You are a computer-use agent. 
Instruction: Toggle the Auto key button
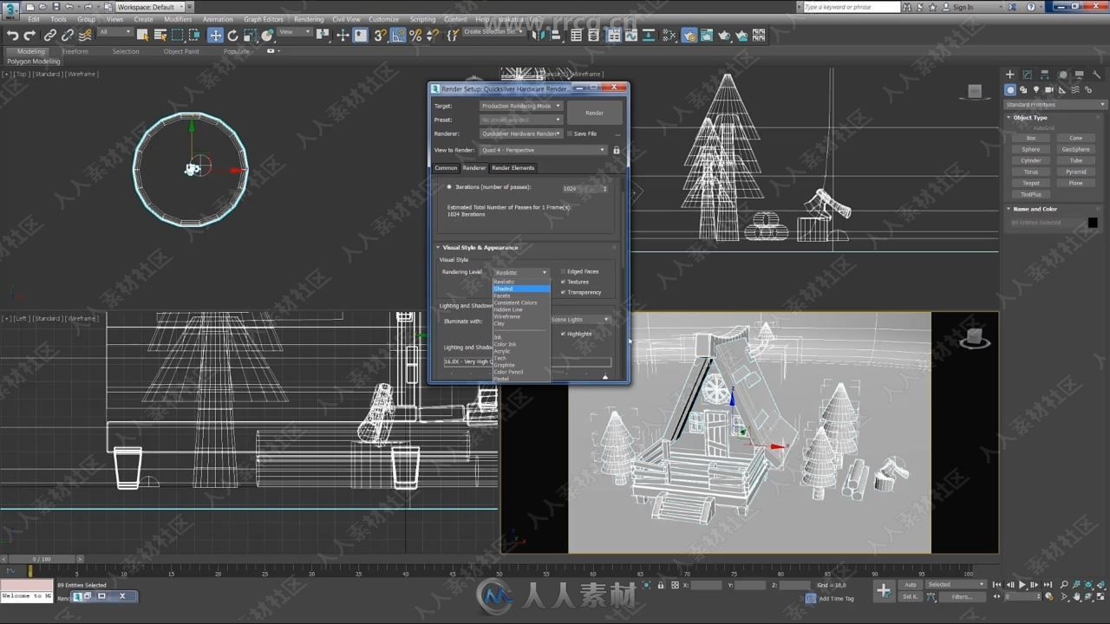pyautogui.click(x=911, y=584)
